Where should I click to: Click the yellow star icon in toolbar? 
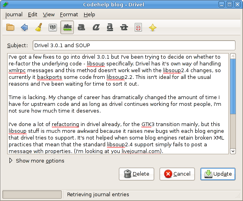pos(153,27)
